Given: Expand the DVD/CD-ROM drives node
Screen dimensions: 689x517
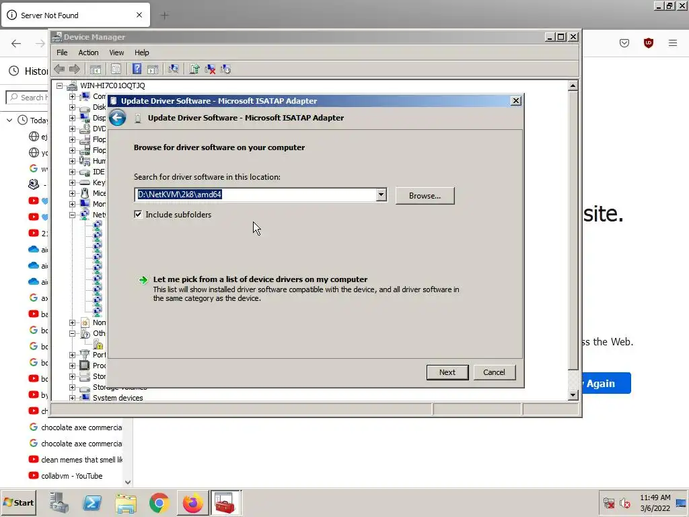Looking at the screenshot, I should tap(73, 129).
